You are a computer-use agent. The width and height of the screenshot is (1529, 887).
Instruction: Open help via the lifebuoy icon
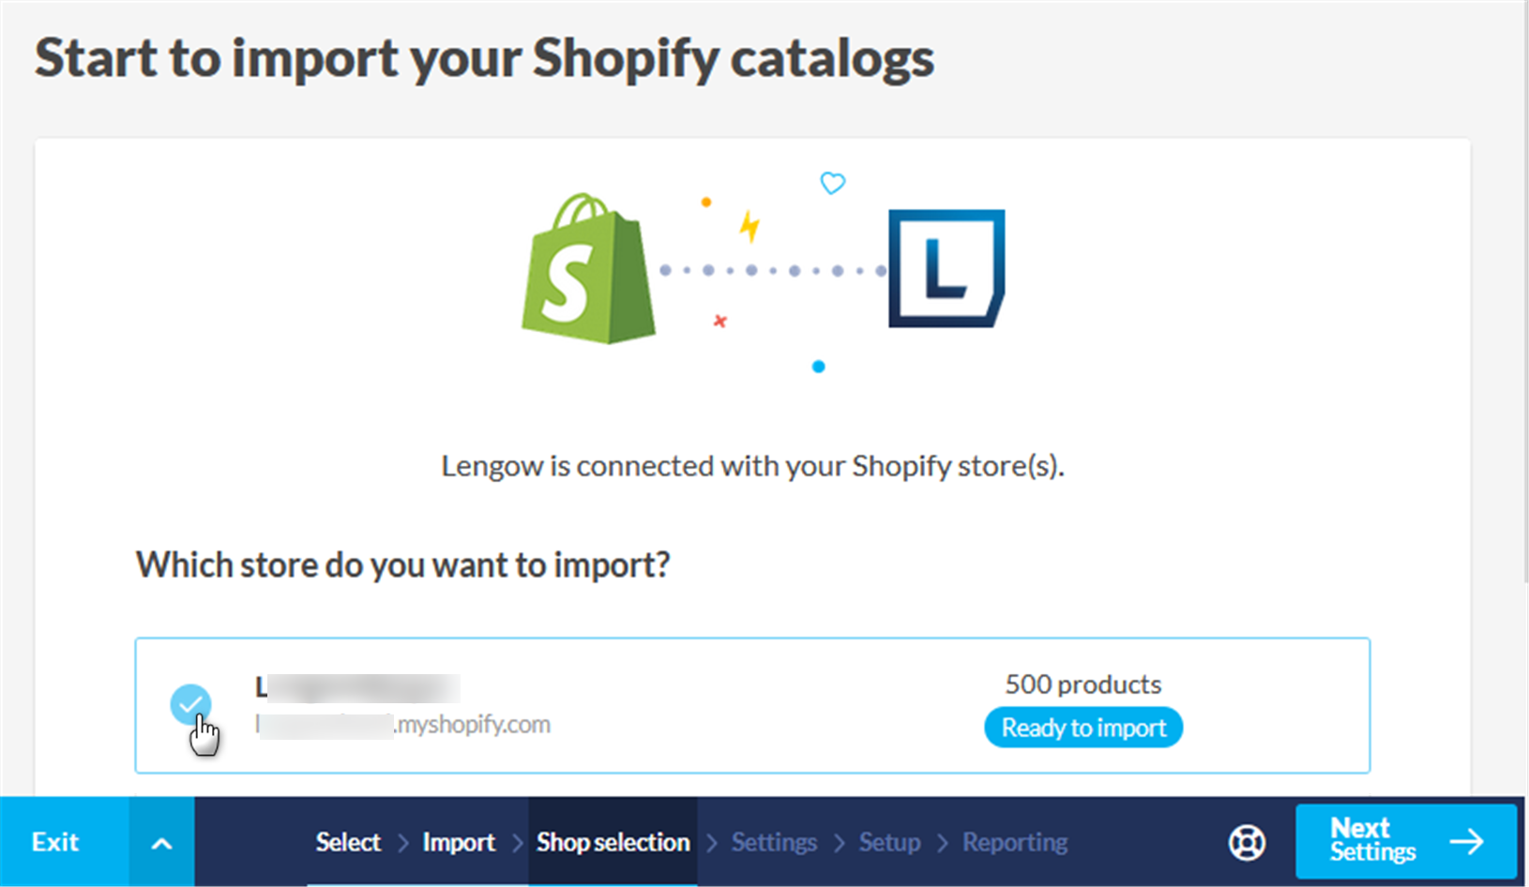coord(1247,842)
